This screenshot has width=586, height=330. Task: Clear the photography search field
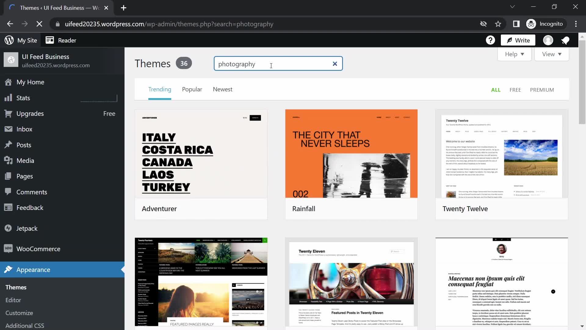click(335, 63)
